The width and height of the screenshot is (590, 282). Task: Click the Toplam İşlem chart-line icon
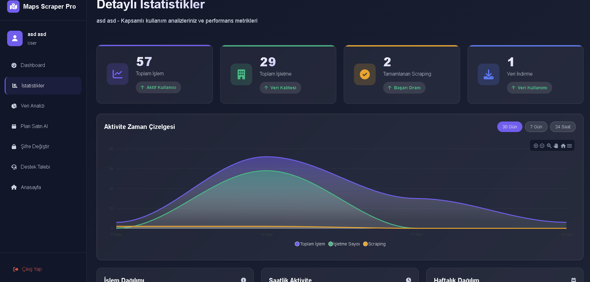[x=118, y=74]
